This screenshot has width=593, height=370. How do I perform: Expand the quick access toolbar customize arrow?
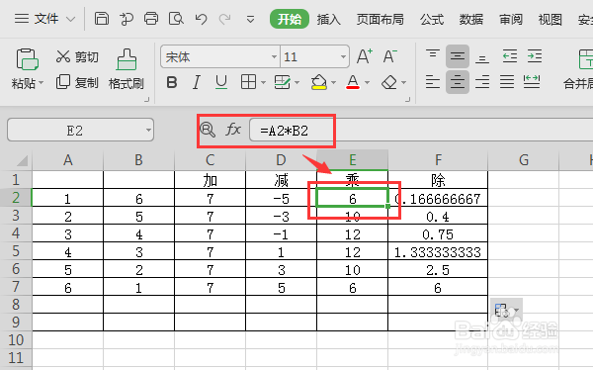[x=250, y=20]
